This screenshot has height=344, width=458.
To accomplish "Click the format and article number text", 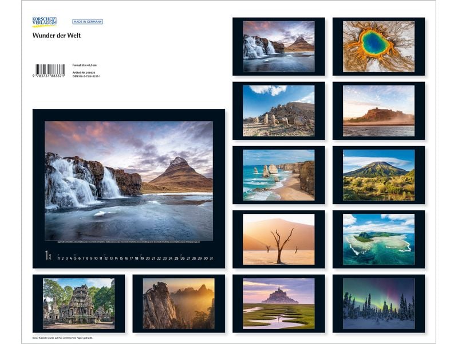I will click(86, 71).
